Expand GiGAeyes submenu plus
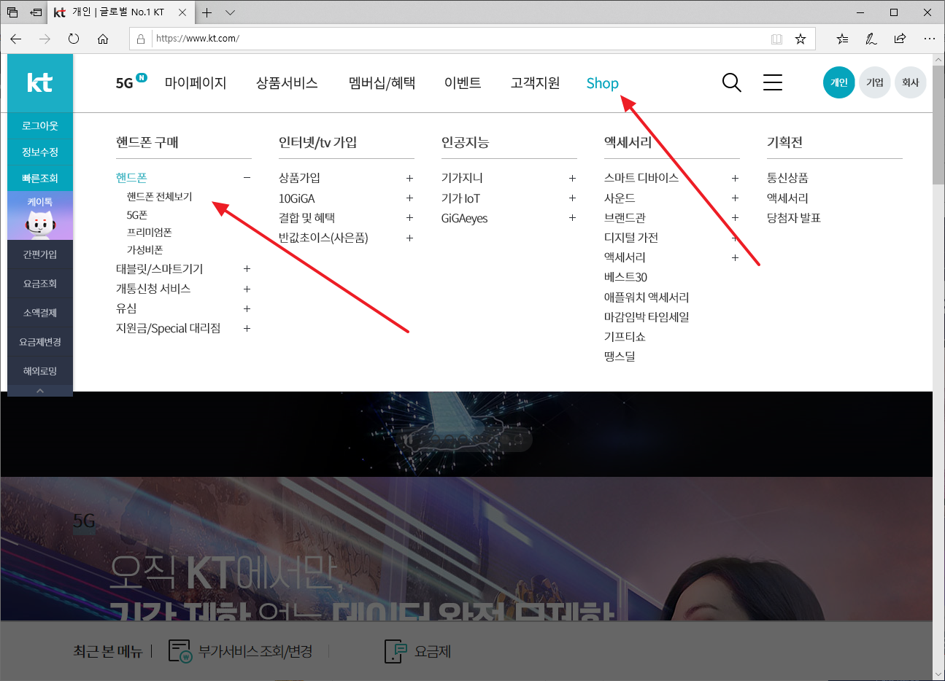The width and height of the screenshot is (945, 681). pyautogui.click(x=572, y=218)
